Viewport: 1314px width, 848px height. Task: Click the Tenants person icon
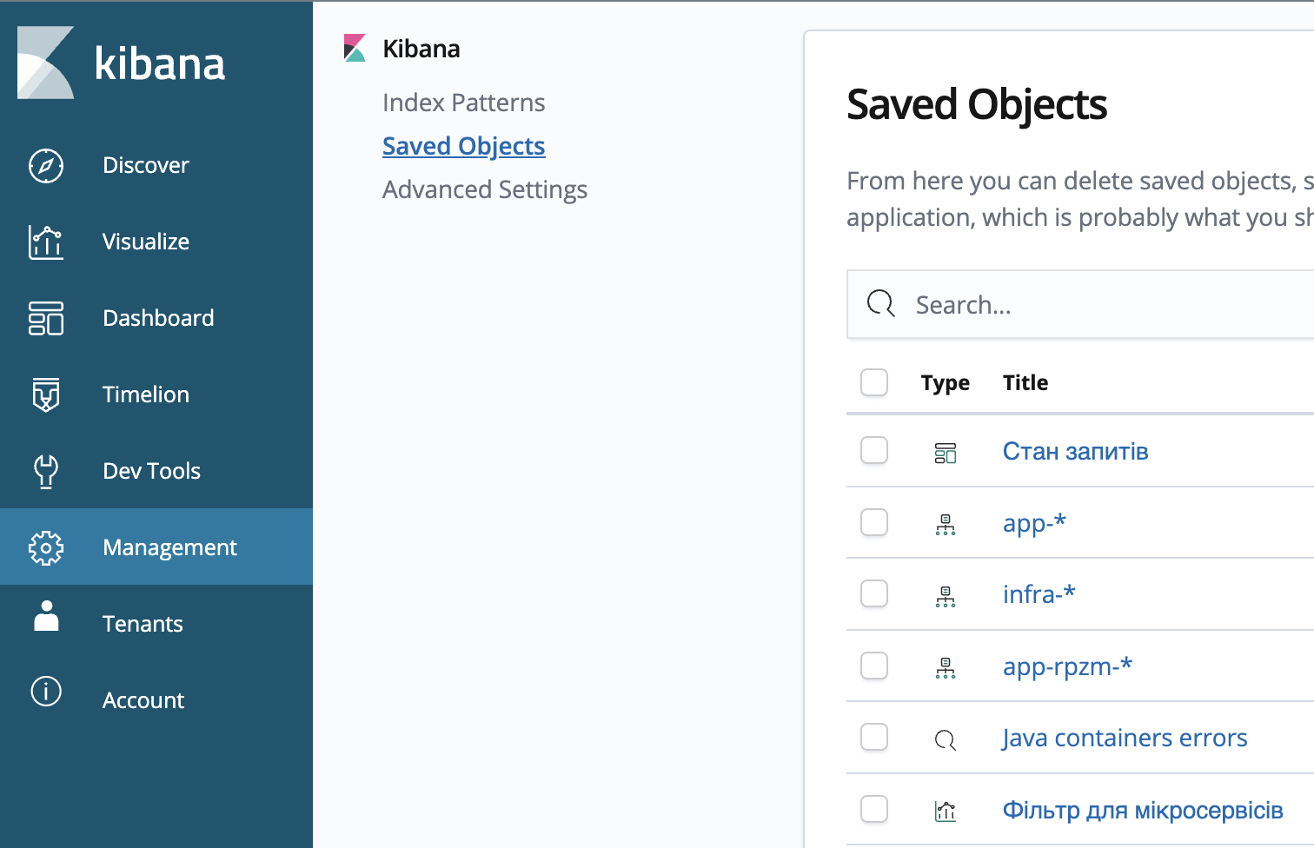point(46,615)
